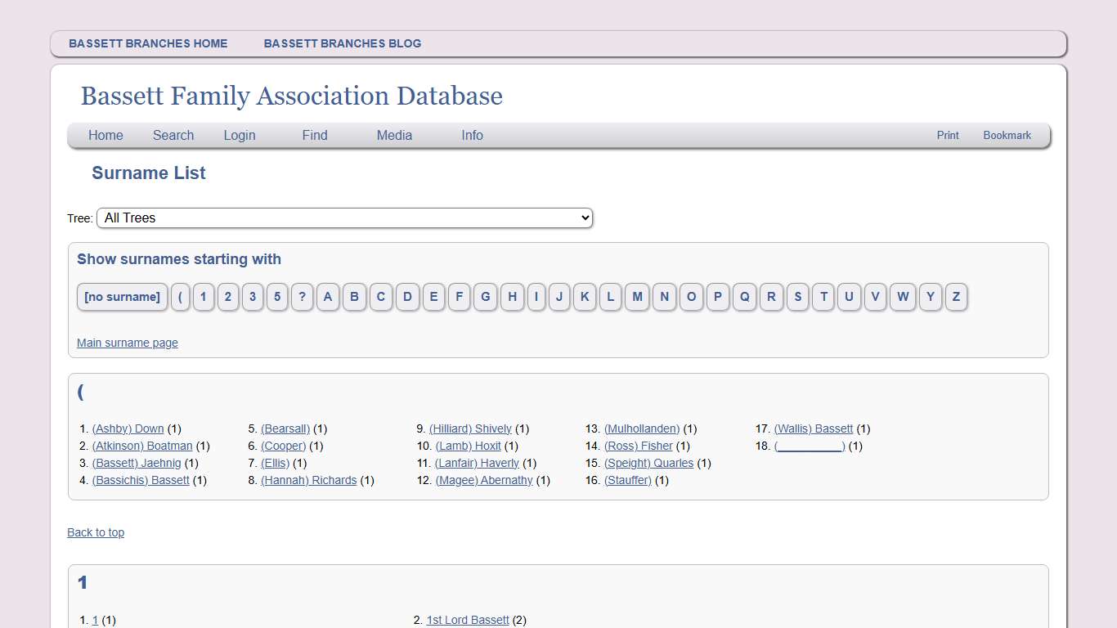The width and height of the screenshot is (1117, 628).
Task: Click the Print link
Action: [x=947, y=135]
